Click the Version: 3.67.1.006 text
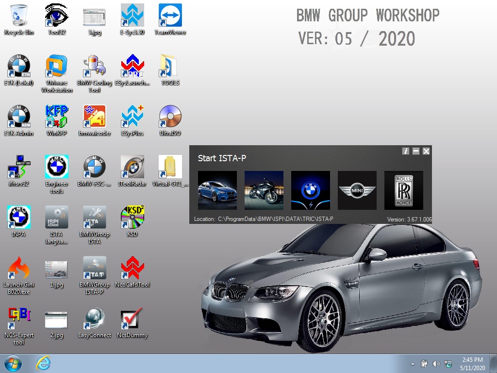This screenshot has height=373, width=497. pos(409,219)
